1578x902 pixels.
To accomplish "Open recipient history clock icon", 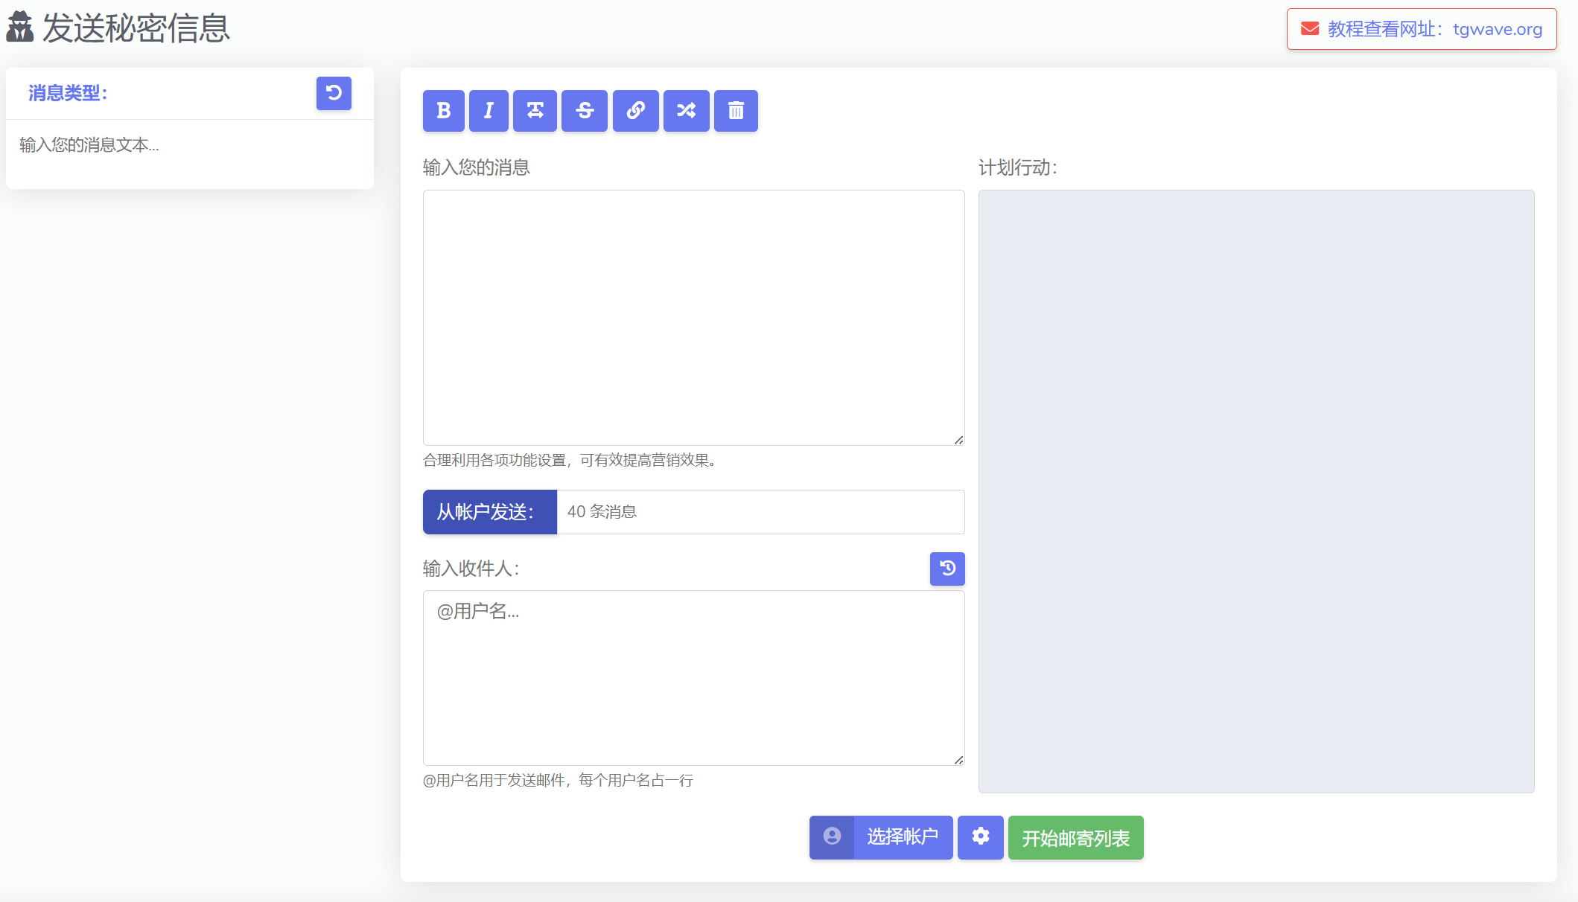I will tap(947, 569).
